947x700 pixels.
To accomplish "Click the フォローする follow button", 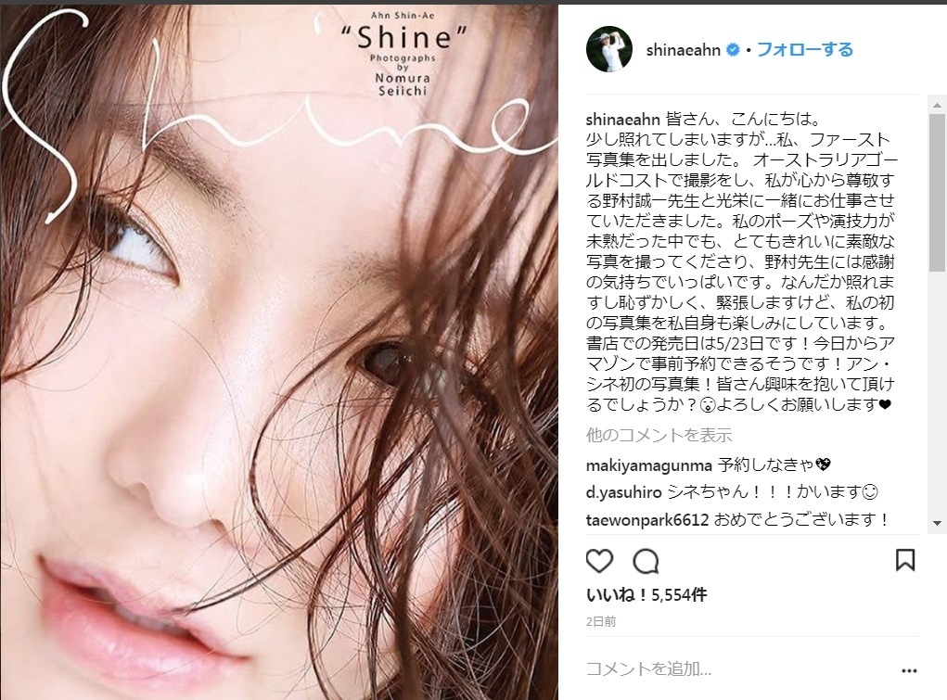I will click(804, 49).
